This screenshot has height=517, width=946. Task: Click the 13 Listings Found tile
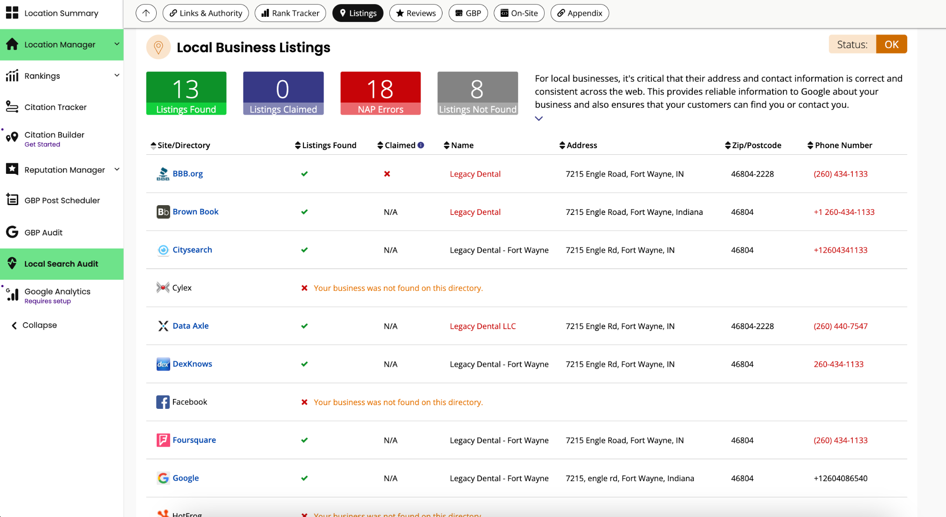186,93
